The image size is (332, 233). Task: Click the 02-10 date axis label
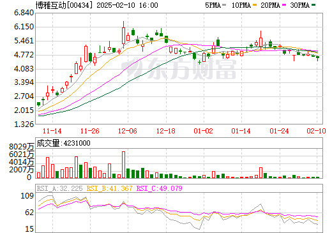[316, 131]
